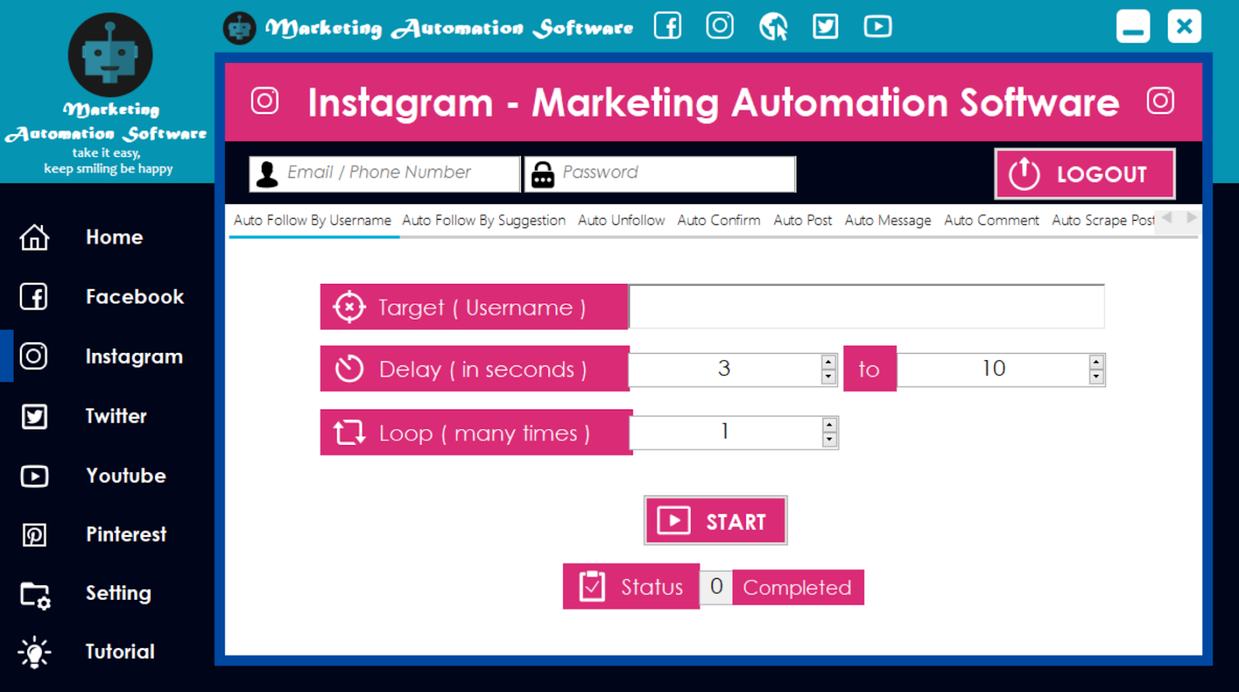Click the clipboard check icon beside Status
Image resolution: width=1239 pixels, height=692 pixels.
[592, 587]
